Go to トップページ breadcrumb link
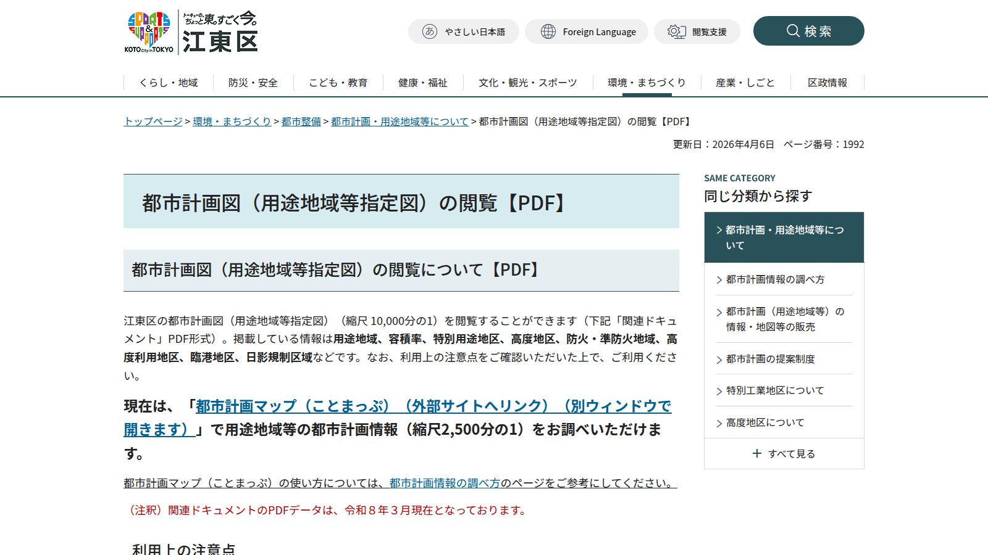 pos(153,121)
